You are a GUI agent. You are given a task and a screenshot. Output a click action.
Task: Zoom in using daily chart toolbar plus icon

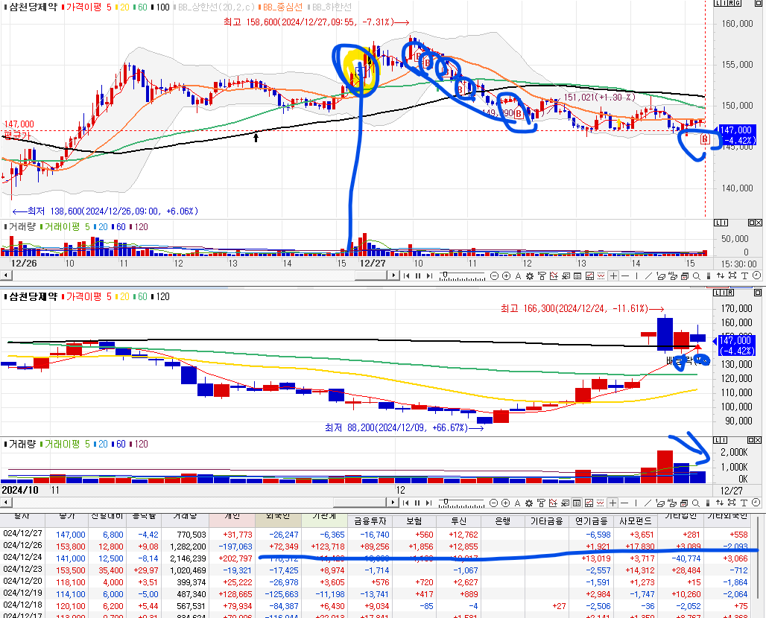coord(506,503)
